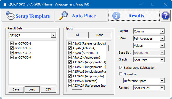
Task: Switch to the Auto Place tab
Action: point(81,16)
